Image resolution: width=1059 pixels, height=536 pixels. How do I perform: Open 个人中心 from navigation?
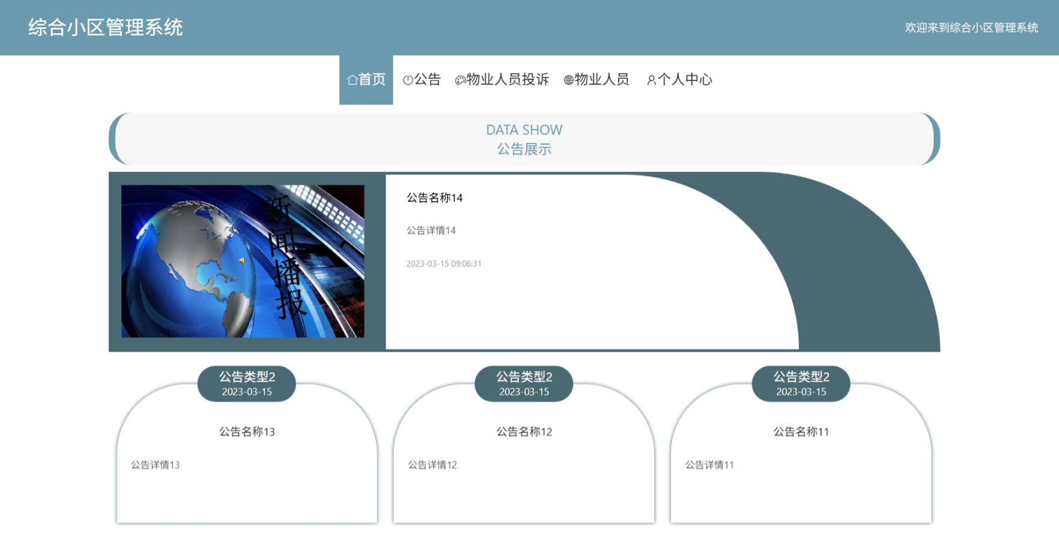pos(679,80)
